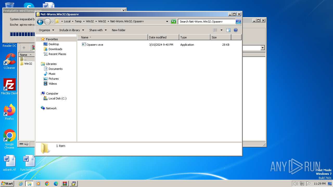Sort by the Type column header
This screenshot has width=333, height=187.
click(195, 37)
